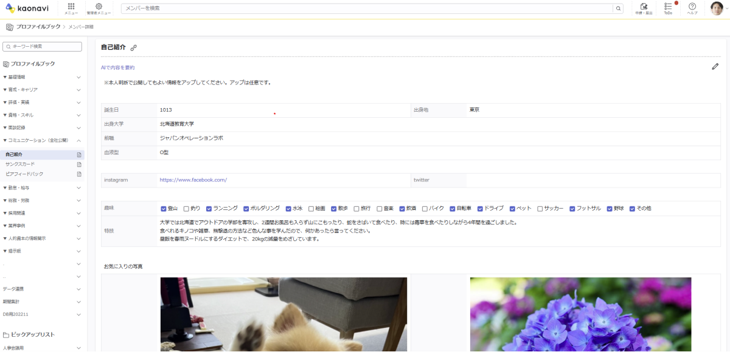Expand the 掲示板 section chevron

point(78,251)
